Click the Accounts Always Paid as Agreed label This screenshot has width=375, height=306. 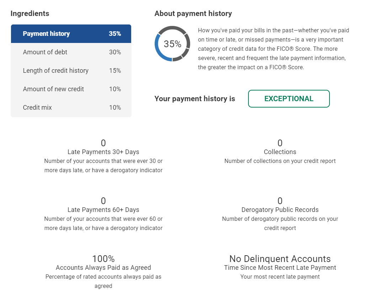point(103,268)
